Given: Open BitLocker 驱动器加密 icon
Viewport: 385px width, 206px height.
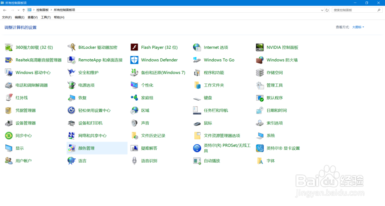Looking at the screenshot, I should (x=72, y=47).
